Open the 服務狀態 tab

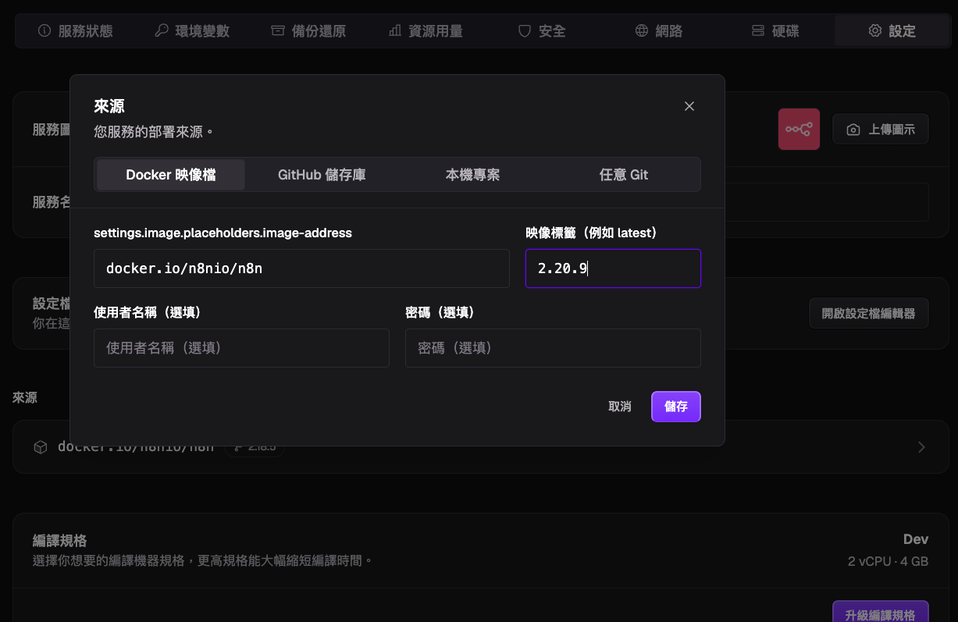[76, 31]
